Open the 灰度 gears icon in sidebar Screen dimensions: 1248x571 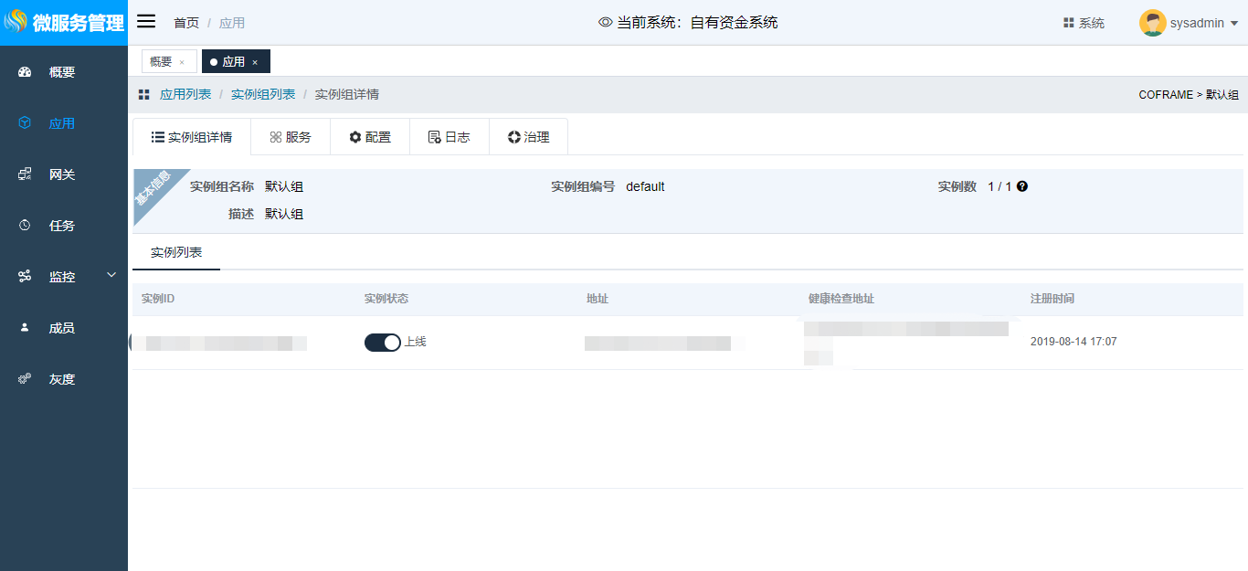tap(26, 379)
